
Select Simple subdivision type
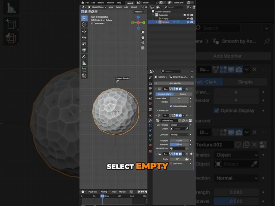[x=183, y=94]
